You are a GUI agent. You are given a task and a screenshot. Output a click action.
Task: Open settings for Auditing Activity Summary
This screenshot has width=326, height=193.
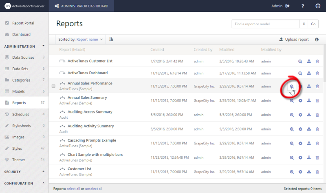click(300, 129)
